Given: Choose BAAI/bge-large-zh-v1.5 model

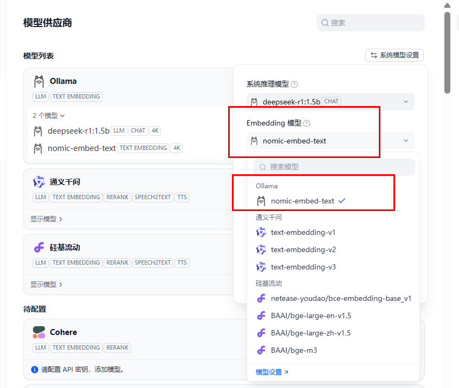Looking at the screenshot, I should [333, 333].
